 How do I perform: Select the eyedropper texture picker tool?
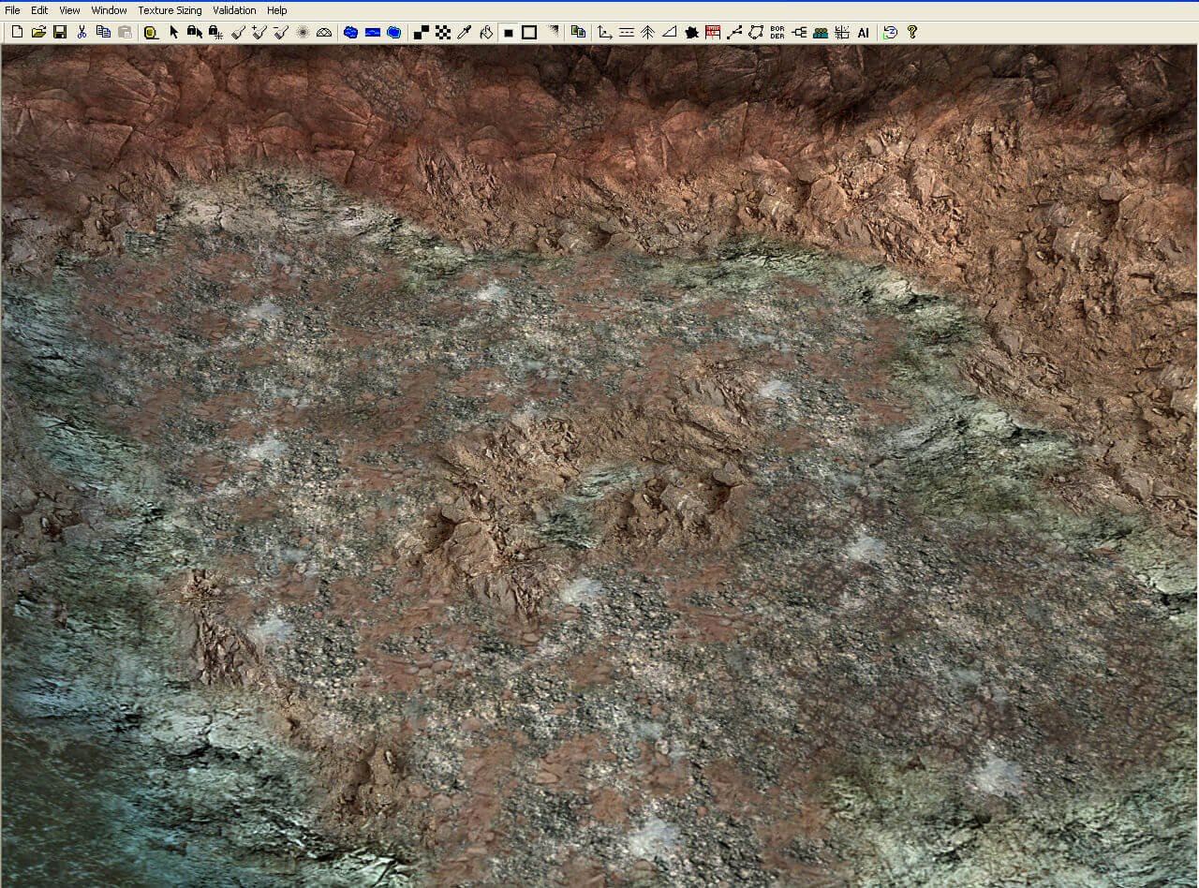pyautogui.click(x=465, y=32)
